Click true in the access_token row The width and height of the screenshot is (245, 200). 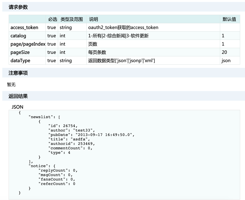[51, 28]
